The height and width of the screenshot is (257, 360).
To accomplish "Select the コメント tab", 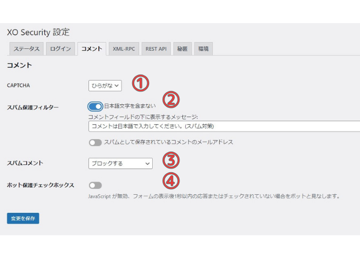I will [92, 49].
